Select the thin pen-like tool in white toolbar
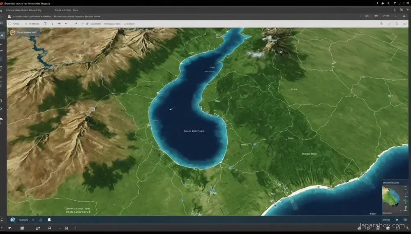The image size is (411, 234). coord(52,24)
